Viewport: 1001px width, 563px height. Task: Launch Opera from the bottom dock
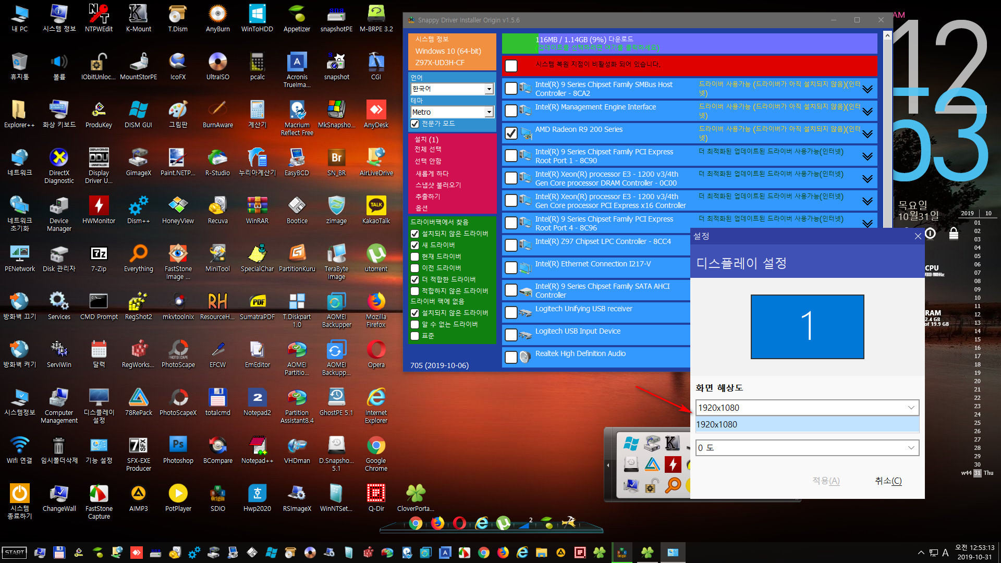pos(459,522)
